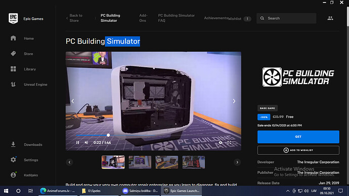Image resolution: width=349 pixels, height=196 pixels.
Task: Open Task View in taskbar
Action: [x=30, y=191]
